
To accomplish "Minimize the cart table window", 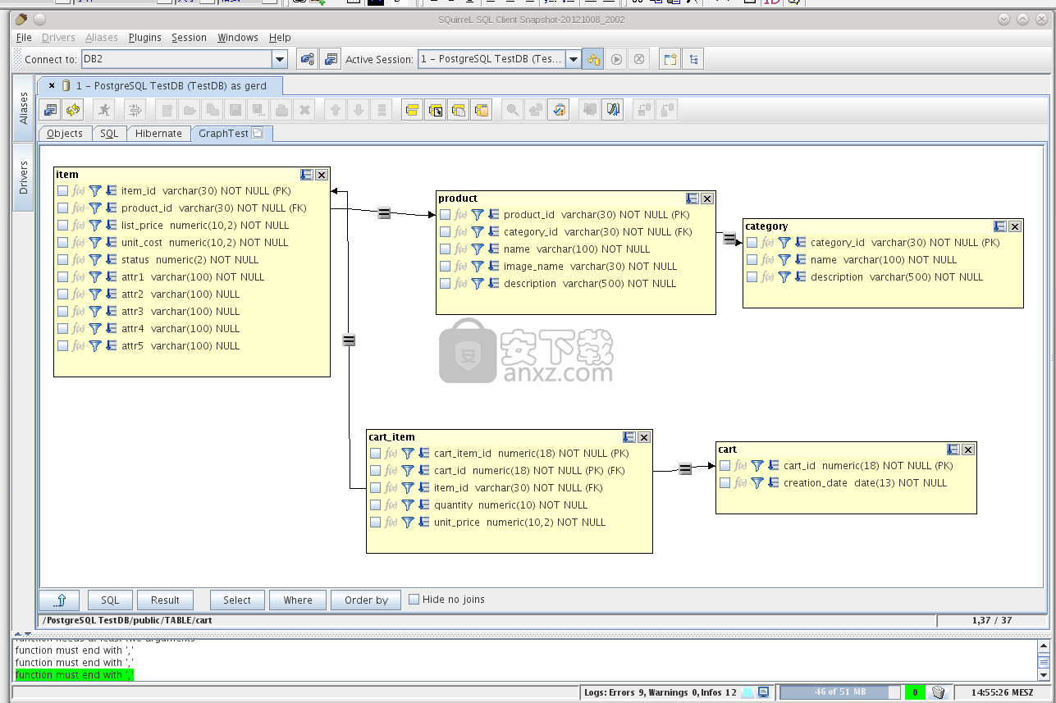I will click(953, 450).
